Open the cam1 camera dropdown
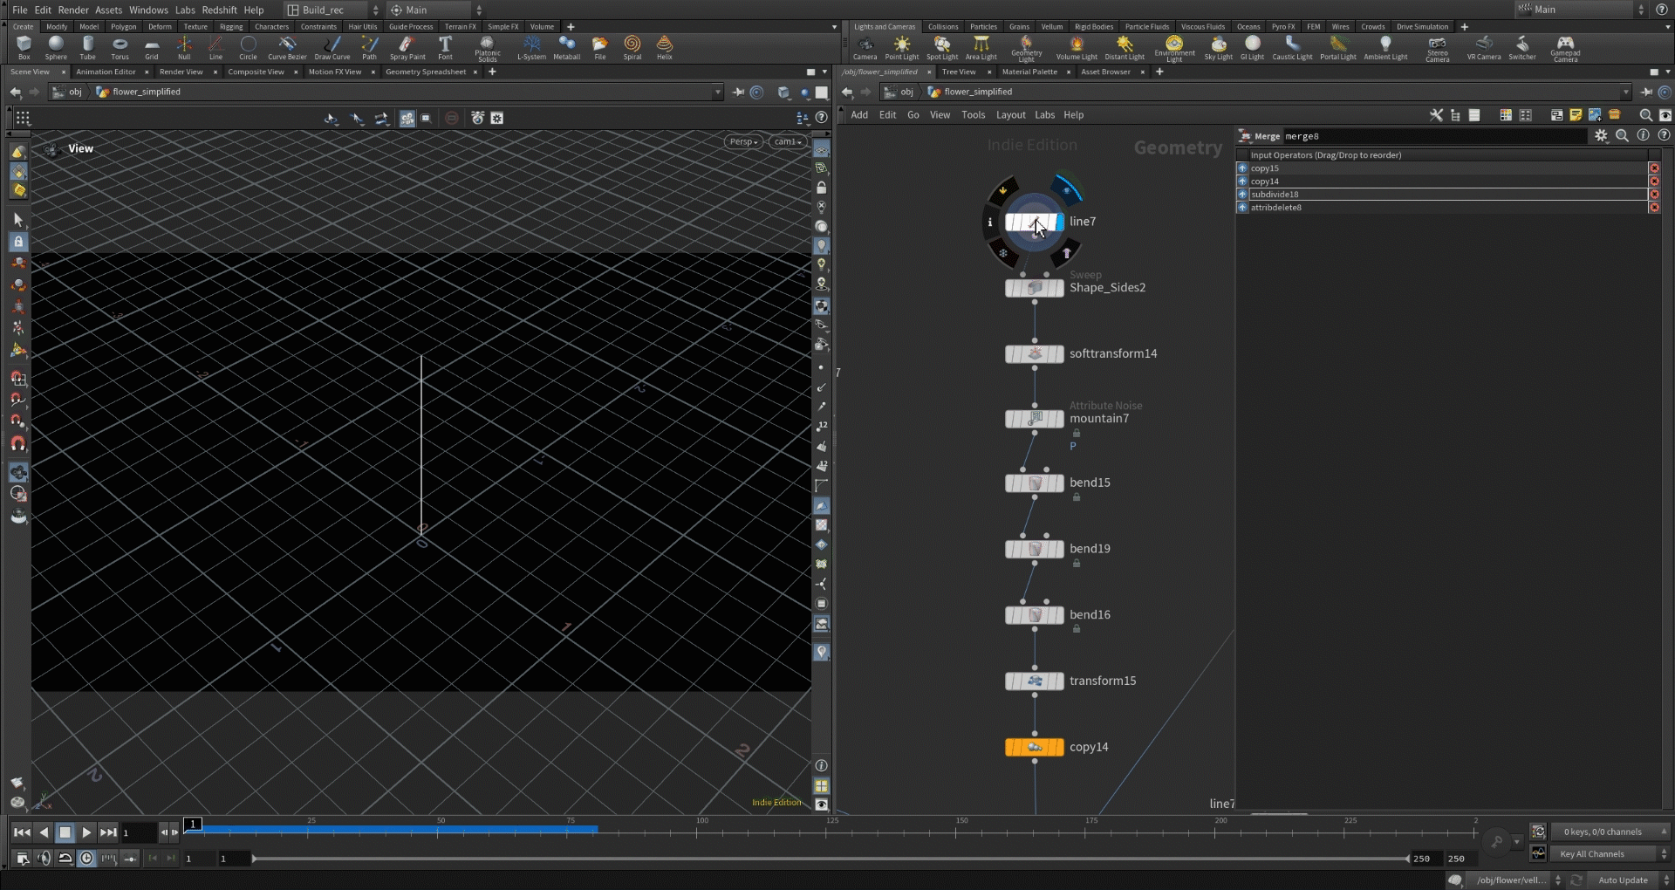Viewport: 1675px width, 890px height. point(787,141)
